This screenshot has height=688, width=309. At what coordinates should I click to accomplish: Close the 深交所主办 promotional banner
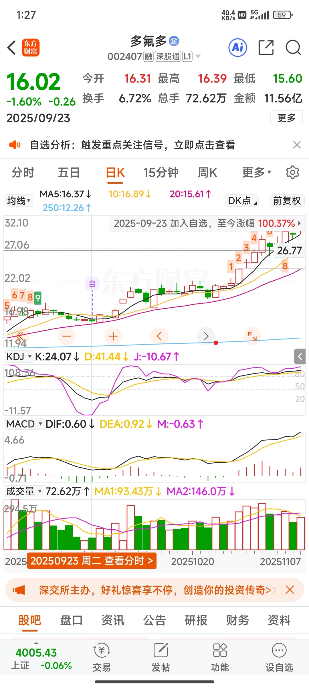[x=290, y=590]
